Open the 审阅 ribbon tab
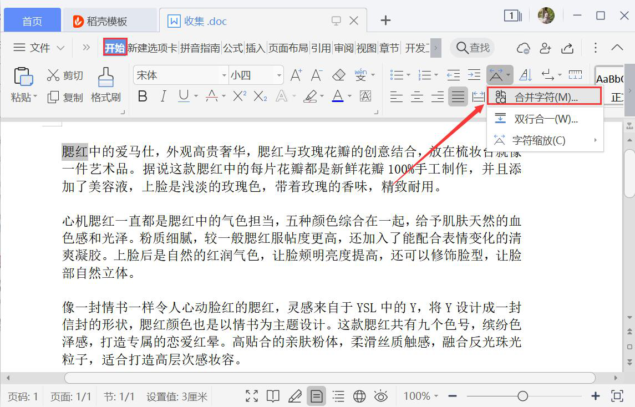 344,48
